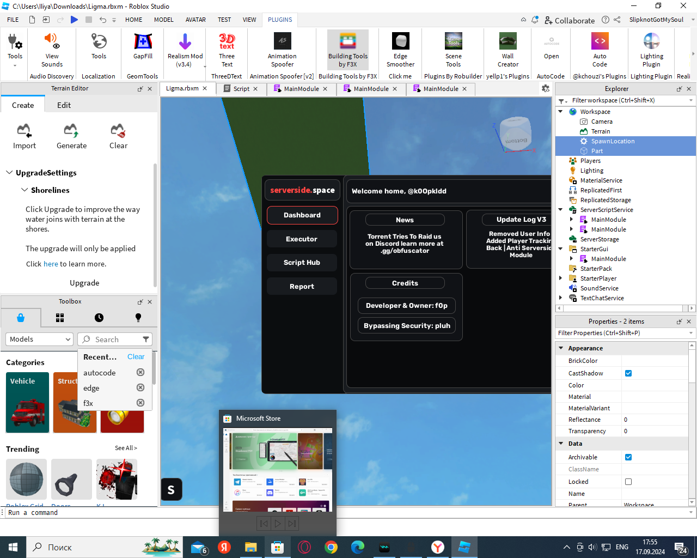Switch to the Script document tab
The height and width of the screenshot is (558, 697).
[x=241, y=89]
